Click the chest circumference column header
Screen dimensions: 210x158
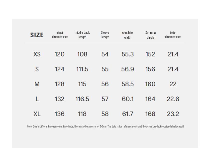(x=60, y=35)
